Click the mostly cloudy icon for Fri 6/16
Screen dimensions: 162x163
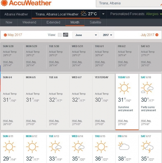tap(124, 146)
